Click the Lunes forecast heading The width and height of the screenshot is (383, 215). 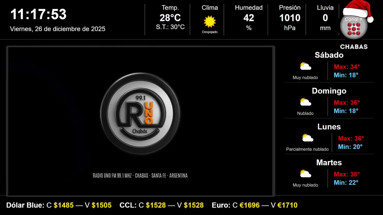329,127
